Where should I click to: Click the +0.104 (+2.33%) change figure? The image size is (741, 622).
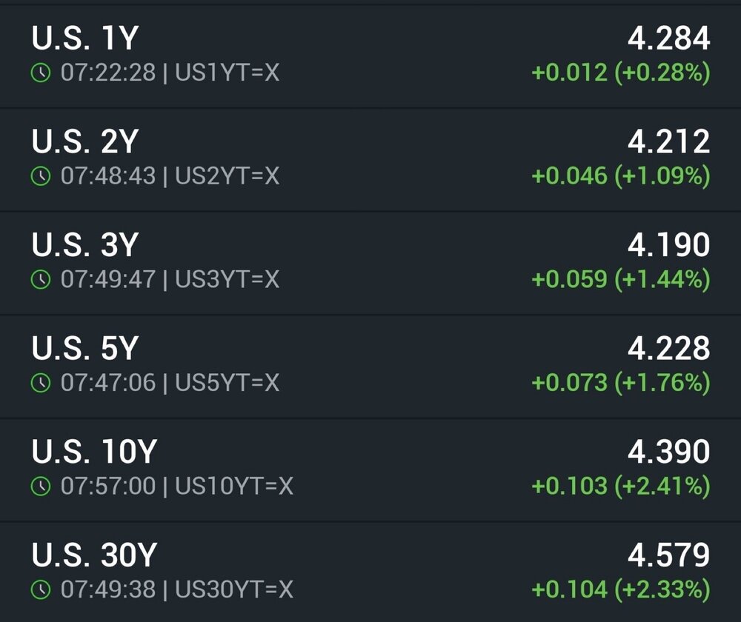click(x=620, y=589)
